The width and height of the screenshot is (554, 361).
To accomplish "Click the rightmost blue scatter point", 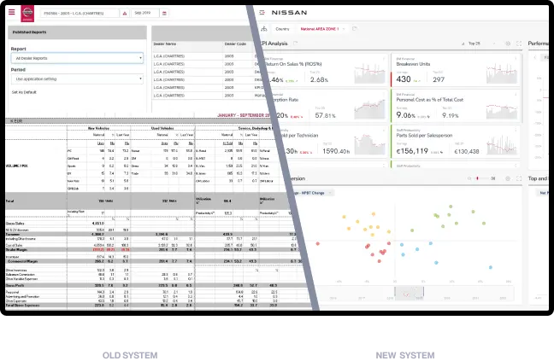I will click(x=491, y=267).
